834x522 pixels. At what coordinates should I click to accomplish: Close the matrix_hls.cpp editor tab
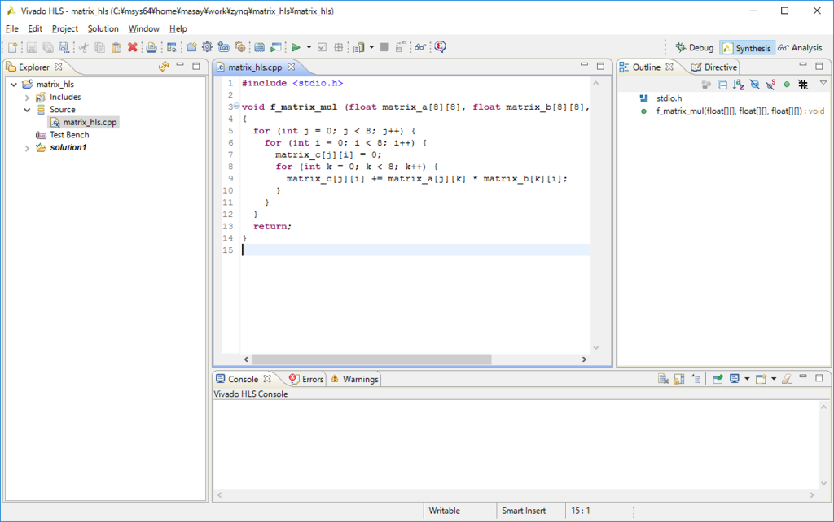pyautogui.click(x=291, y=67)
